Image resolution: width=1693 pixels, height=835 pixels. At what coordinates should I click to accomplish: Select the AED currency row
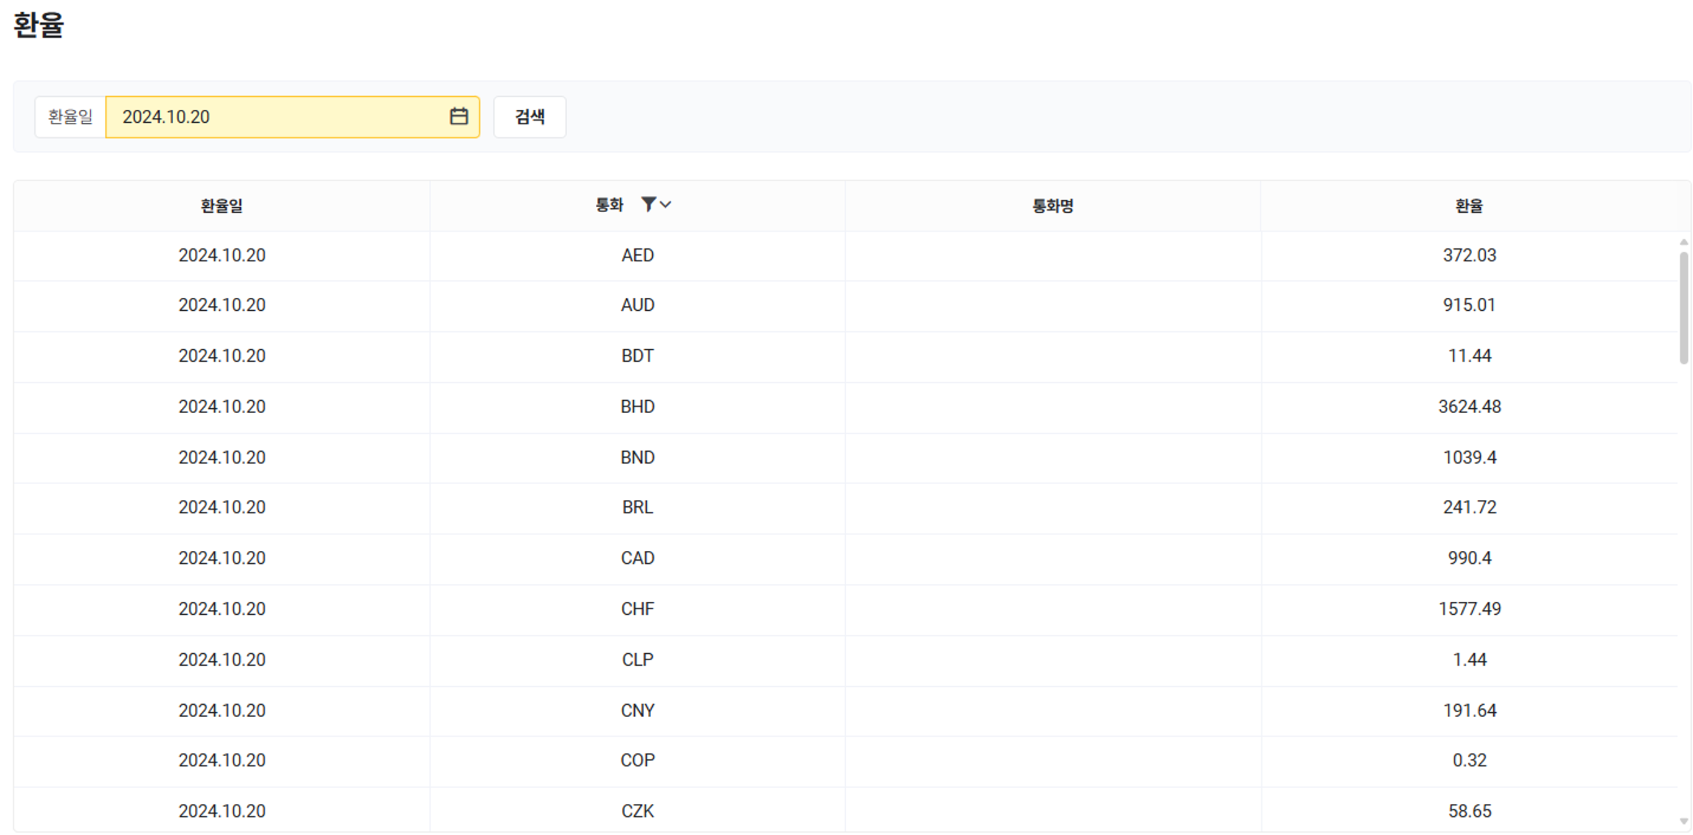pyautogui.click(x=637, y=255)
